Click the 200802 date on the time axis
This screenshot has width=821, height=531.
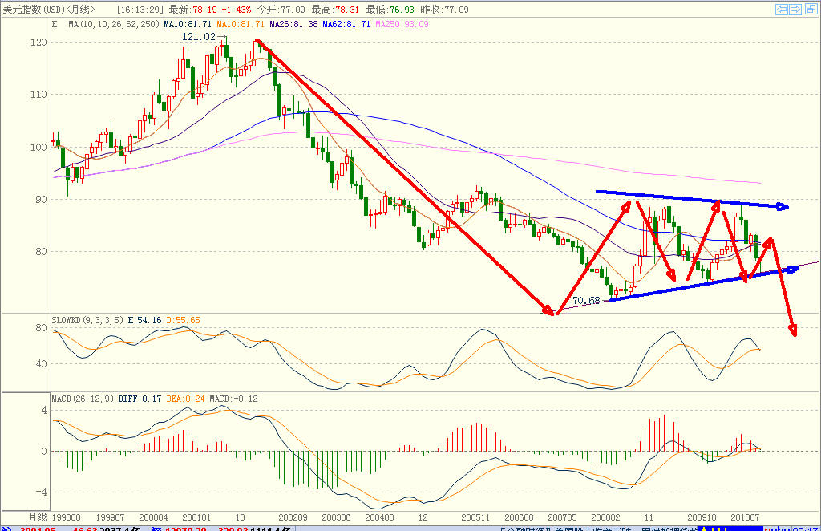[606, 517]
